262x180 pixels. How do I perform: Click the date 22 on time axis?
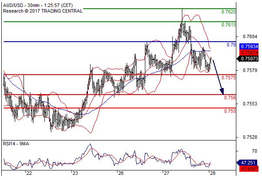(29, 173)
